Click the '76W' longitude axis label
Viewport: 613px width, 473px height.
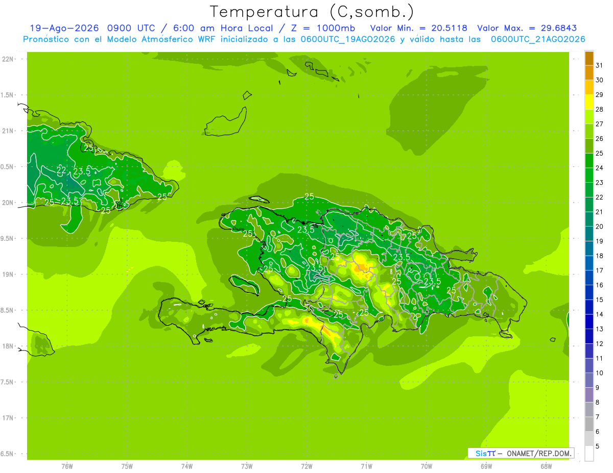click(67, 466)
